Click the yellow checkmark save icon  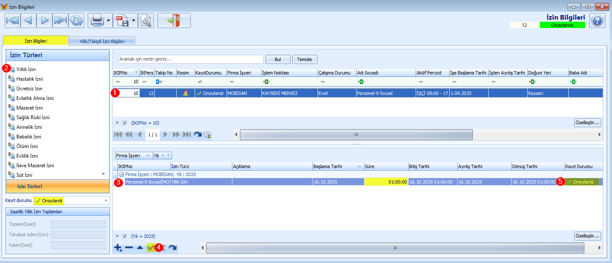point(151,248)
